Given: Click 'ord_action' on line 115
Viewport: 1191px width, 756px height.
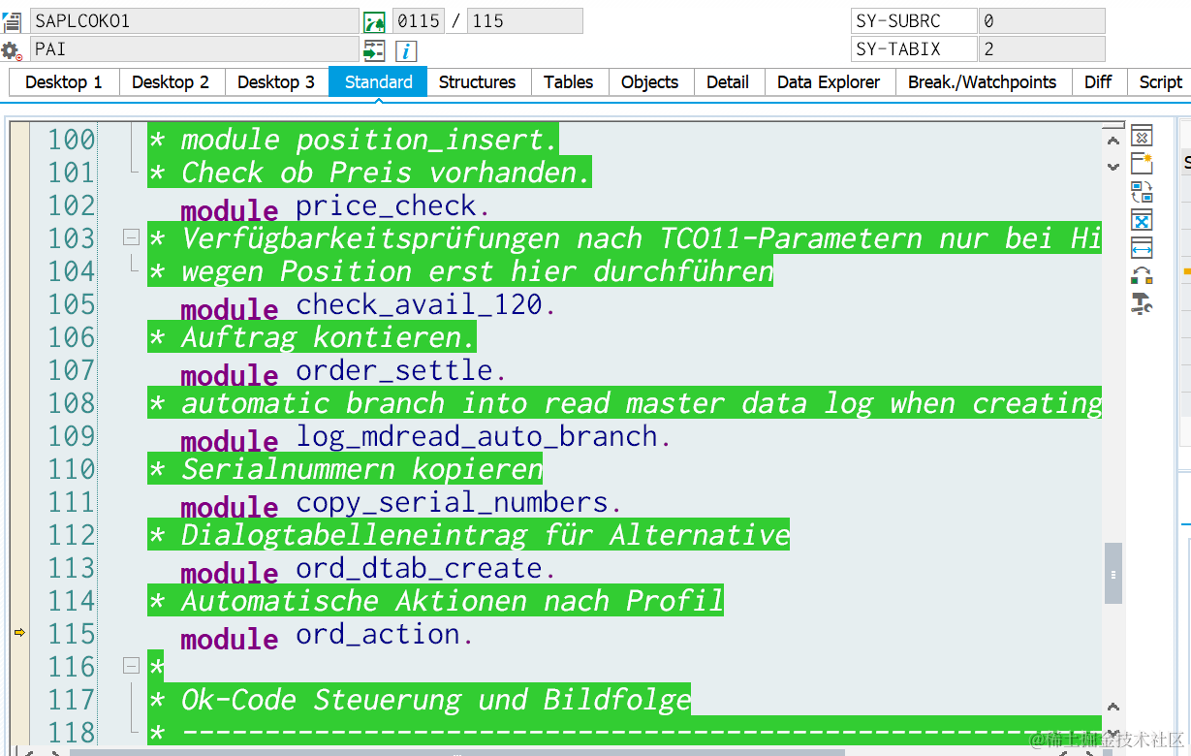Looking at the screenshot, I should coord(377,635).
